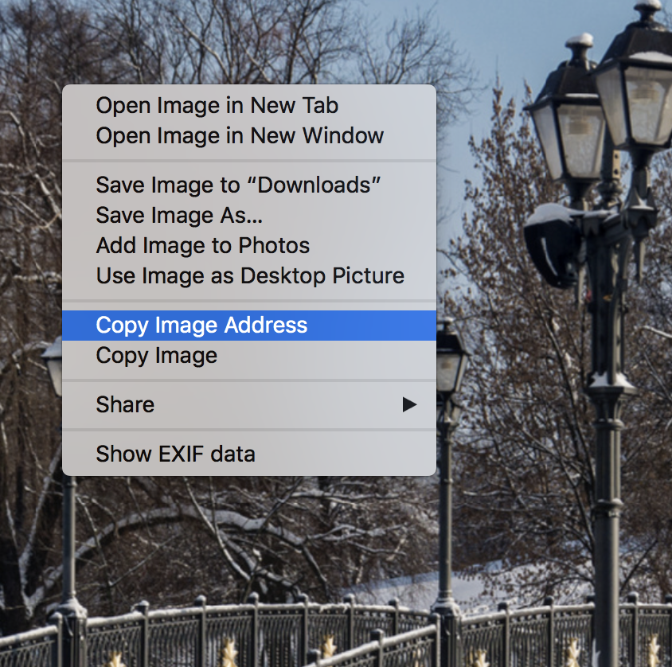Use Image as Desktop Picture
The image size is (672, 667).
249,275
